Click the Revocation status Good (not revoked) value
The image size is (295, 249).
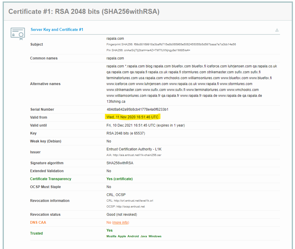[x=122, y=215]
